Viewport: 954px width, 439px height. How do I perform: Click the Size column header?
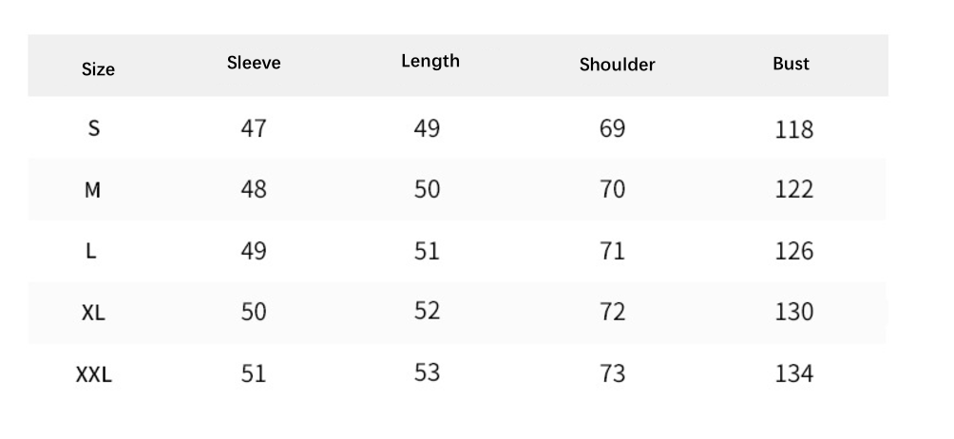98,69
